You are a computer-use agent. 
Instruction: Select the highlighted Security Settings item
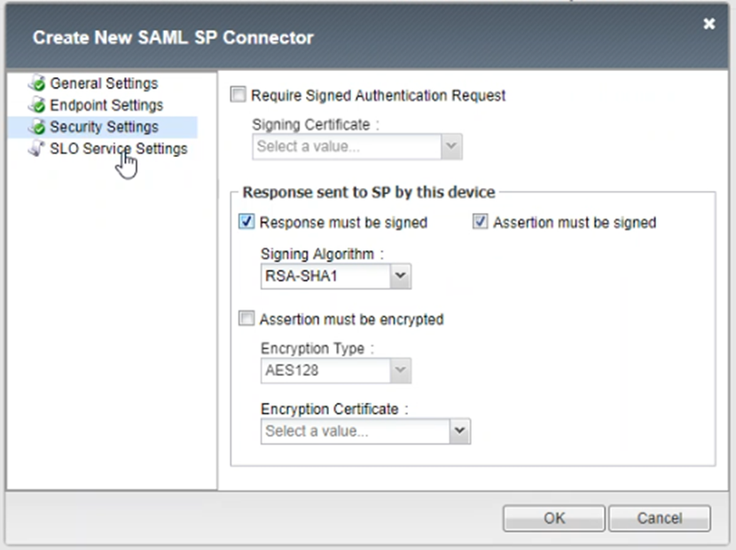coord(105,127)
